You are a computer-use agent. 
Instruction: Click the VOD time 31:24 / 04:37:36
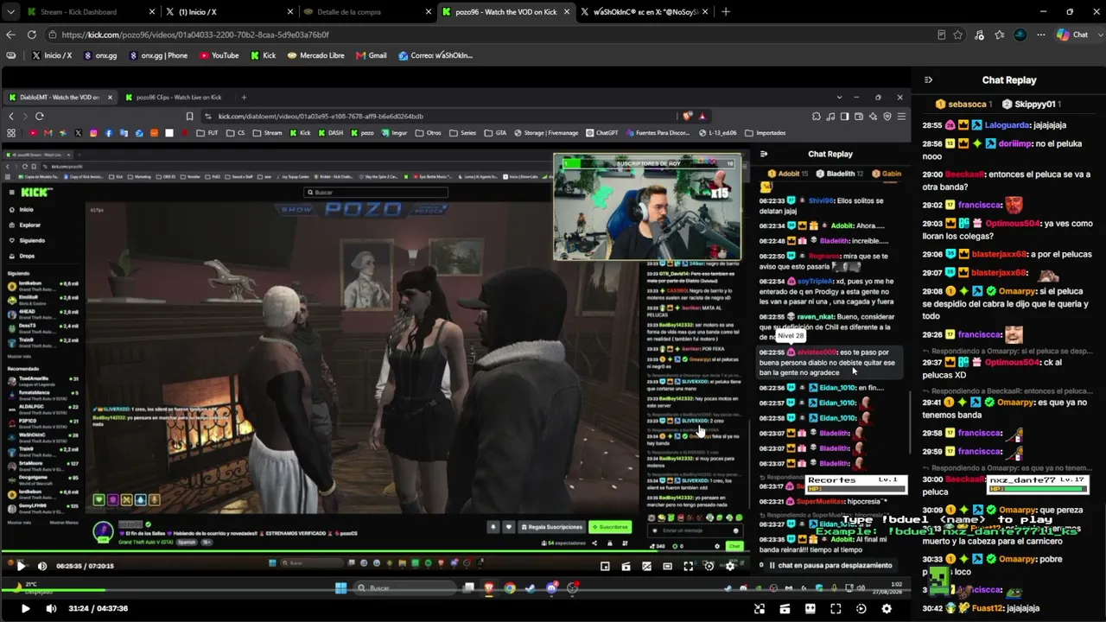pyautogui.click(x=99, y=608)
